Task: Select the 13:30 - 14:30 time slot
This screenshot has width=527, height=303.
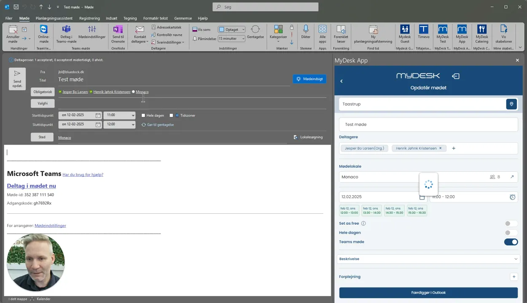Action: pos(371,210)
